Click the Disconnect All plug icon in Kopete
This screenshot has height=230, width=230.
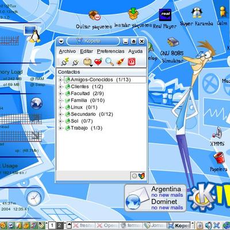click(x=75, y=62)
